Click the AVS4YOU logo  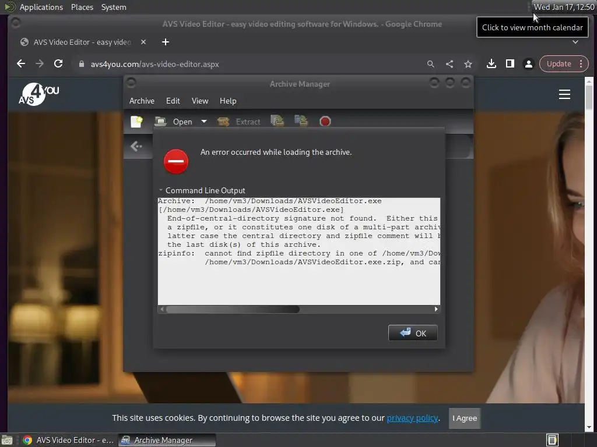point(39,94)
